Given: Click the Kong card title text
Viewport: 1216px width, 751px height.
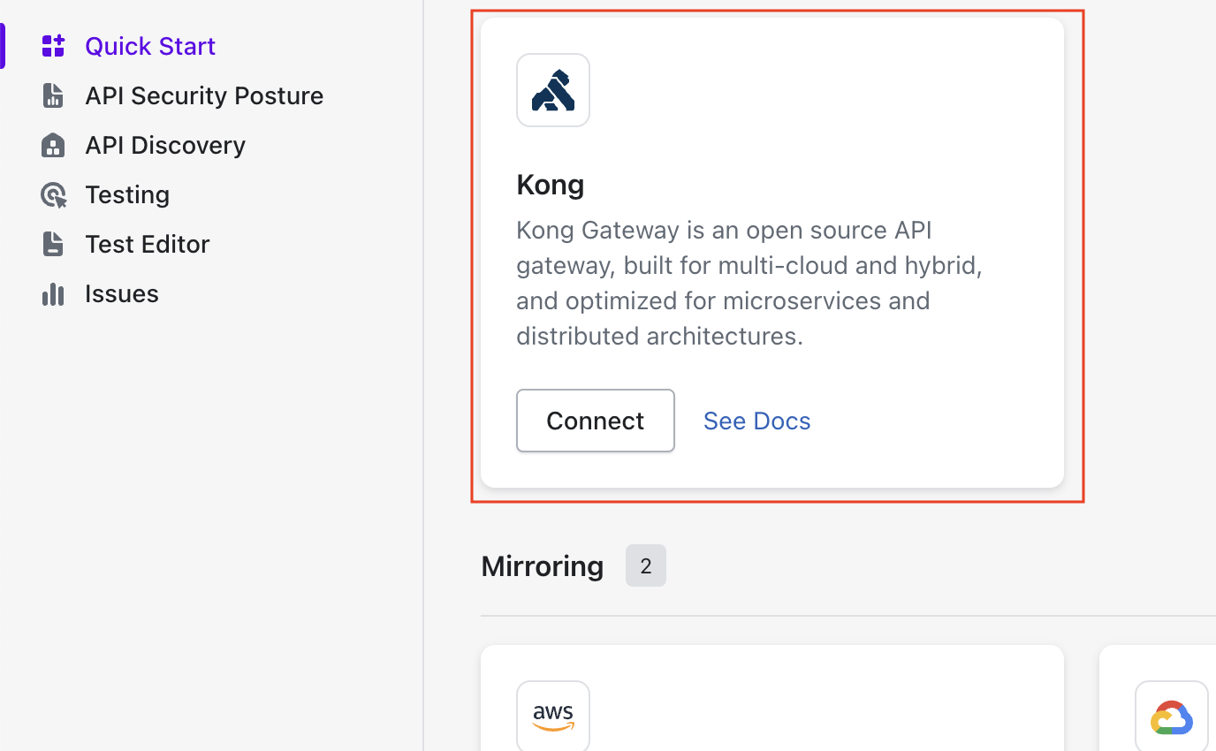Looking at the screenshot, I should [x=551, y=185].
